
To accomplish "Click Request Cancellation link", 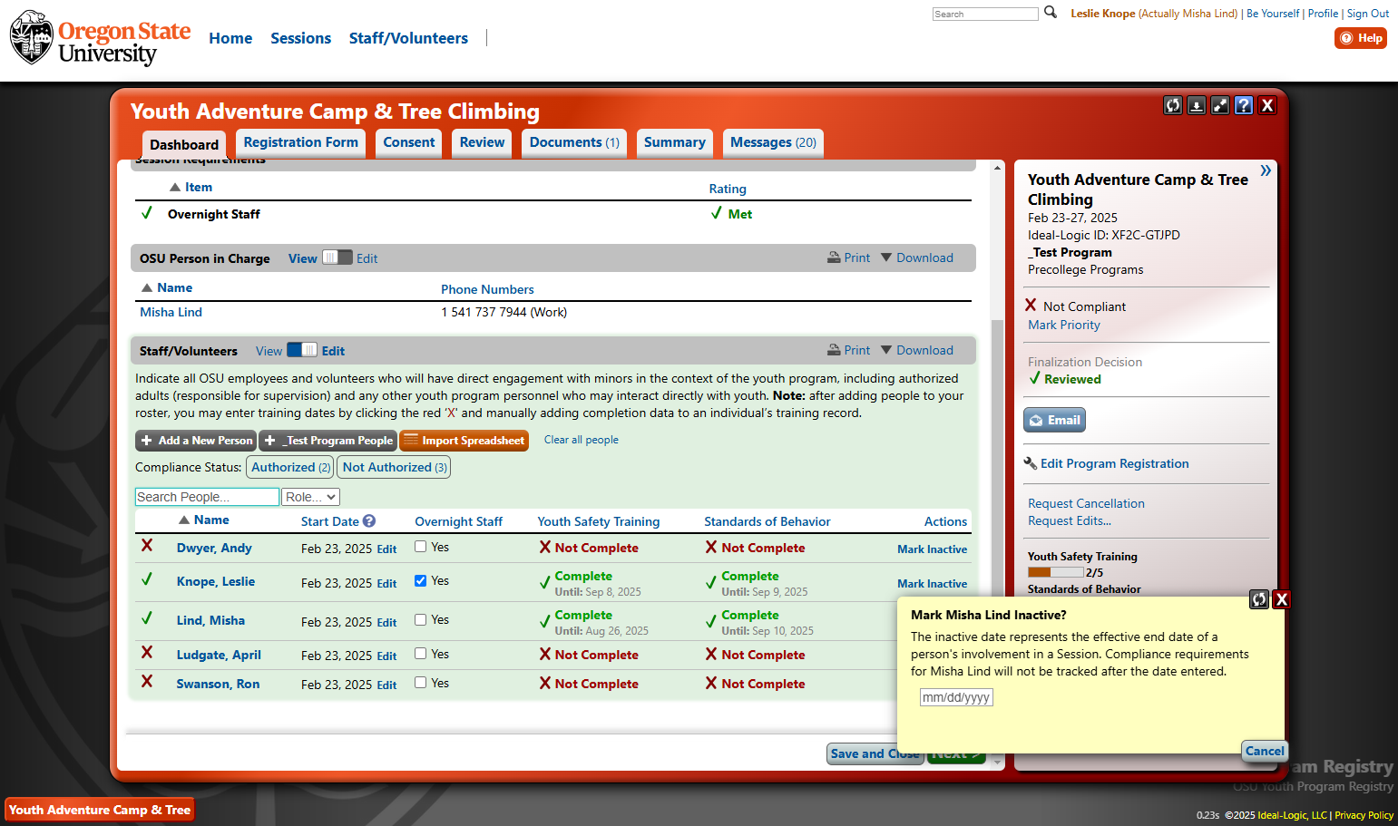I will click(x=1086, y=503).
